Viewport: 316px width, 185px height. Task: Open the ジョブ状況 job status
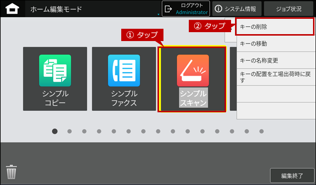click(x=289, y=9)
